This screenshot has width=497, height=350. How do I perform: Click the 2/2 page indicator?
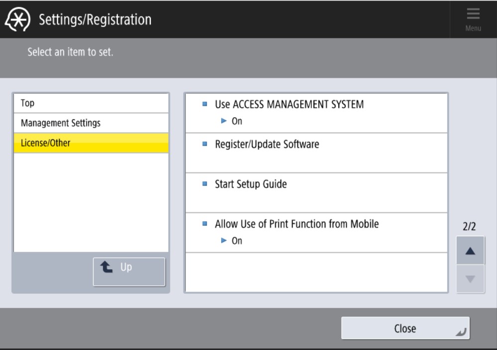coord(470,226)
